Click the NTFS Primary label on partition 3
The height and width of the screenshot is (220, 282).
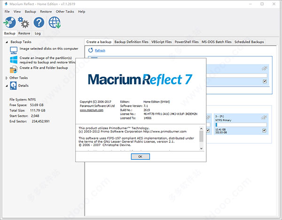point(223,120)
